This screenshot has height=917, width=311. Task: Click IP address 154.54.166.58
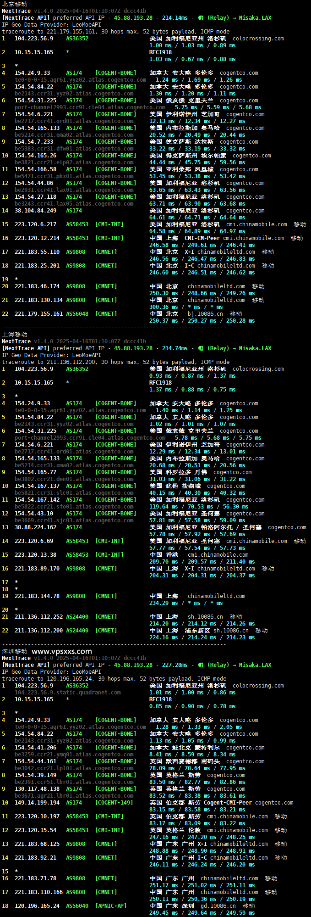pyautogui.click(x=35, y=169)
